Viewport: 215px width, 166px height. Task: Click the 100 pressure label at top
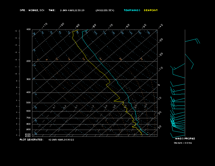point(29,29)
